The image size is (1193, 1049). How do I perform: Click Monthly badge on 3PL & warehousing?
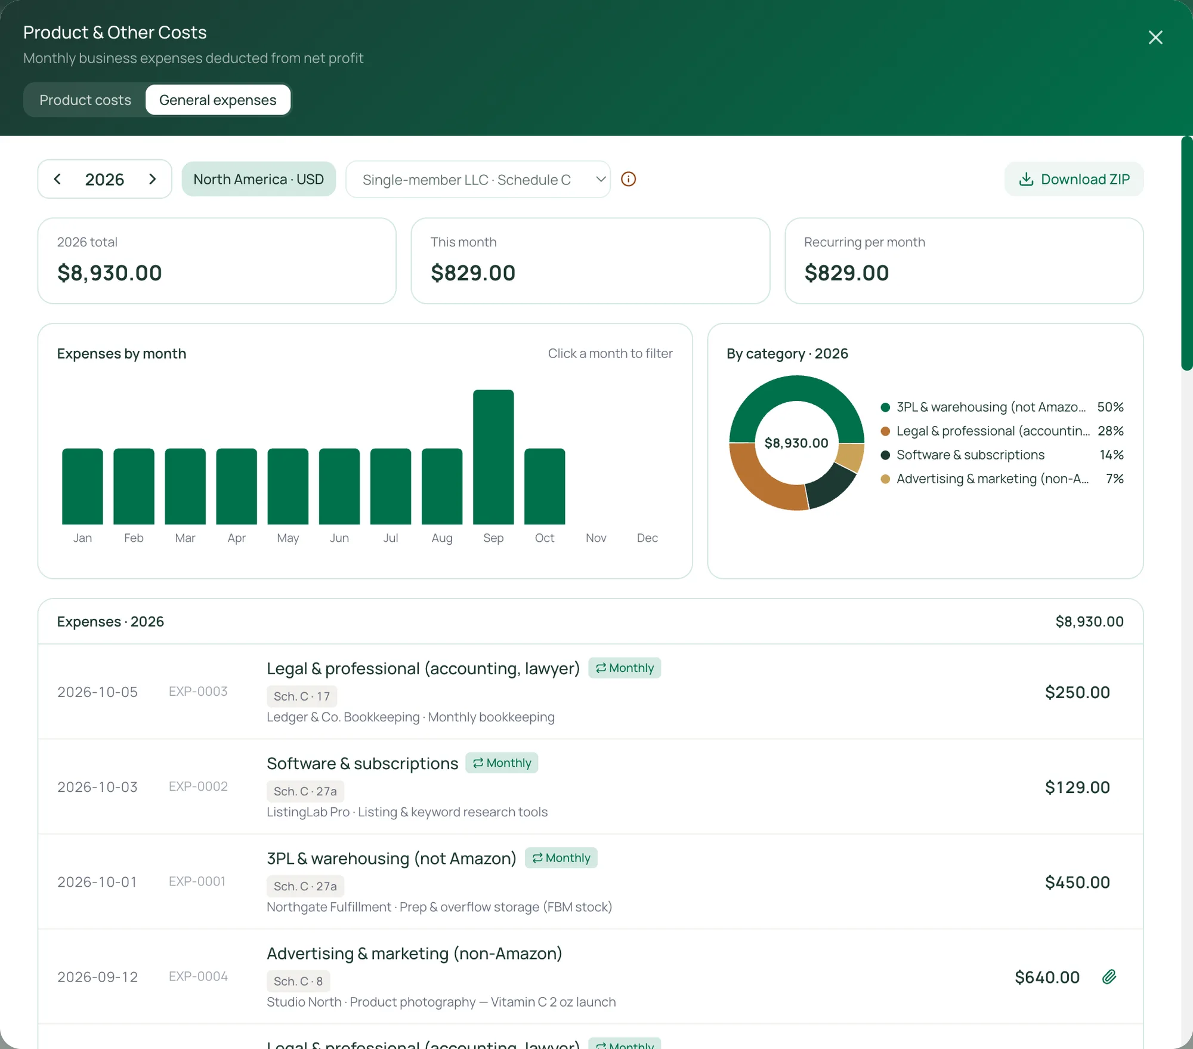pos(561,857)
